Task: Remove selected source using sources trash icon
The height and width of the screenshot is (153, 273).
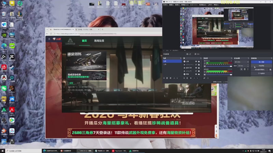Action: tap(187, 78)
